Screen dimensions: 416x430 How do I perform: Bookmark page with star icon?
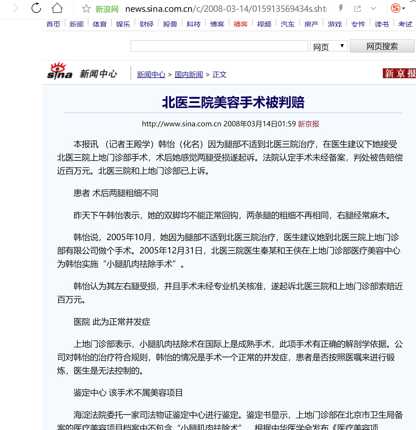pos(86,9)
